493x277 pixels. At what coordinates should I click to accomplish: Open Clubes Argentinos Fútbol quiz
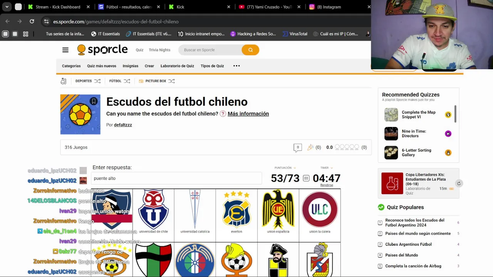click(x=408, y=244)
